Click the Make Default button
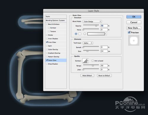Screen dimensions: 148x115 coord(87,76)
